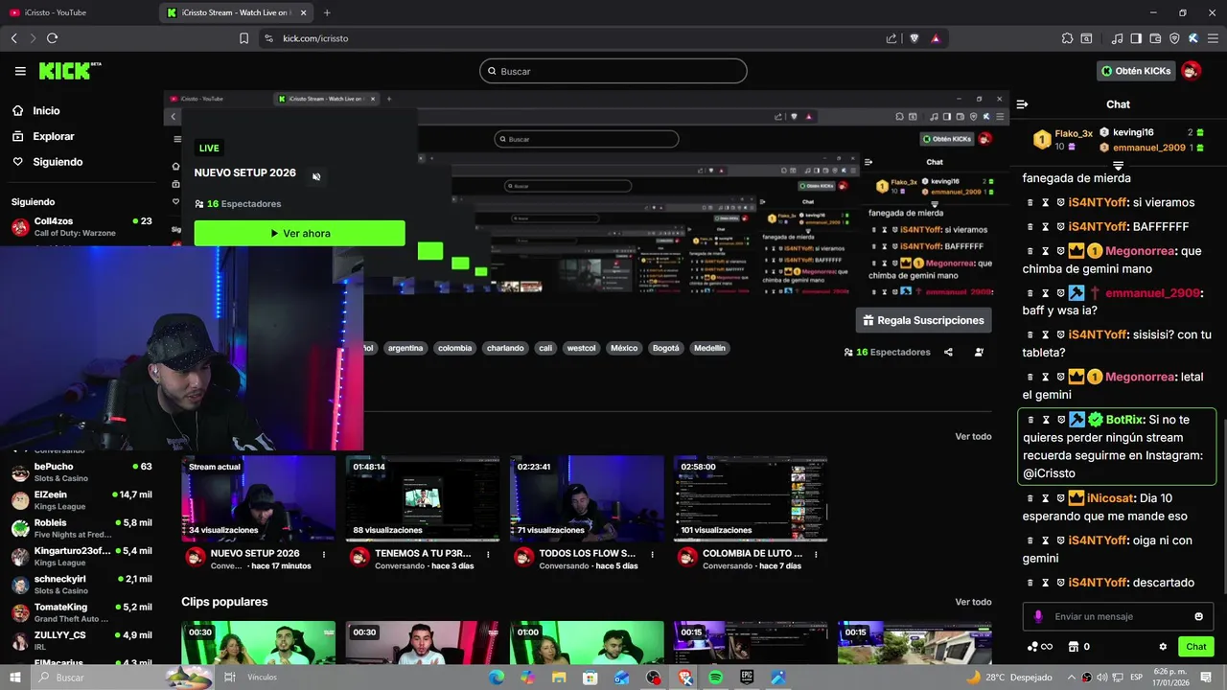Screen dimensions: 1227x690
Task: Click the Brave Rewards triangle icon
Action: point(936,38)
